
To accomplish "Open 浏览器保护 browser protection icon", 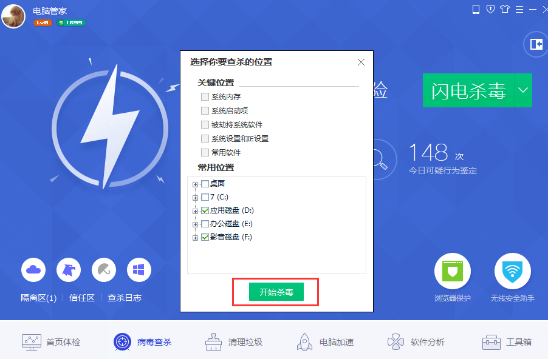I will point(452,271).
